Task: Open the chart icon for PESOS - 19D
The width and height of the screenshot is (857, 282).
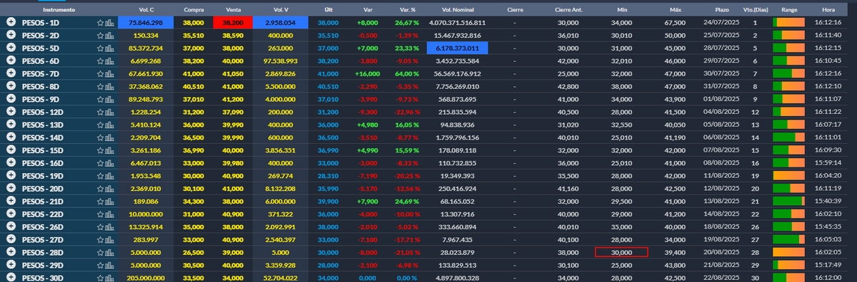Action: point(110,175)
